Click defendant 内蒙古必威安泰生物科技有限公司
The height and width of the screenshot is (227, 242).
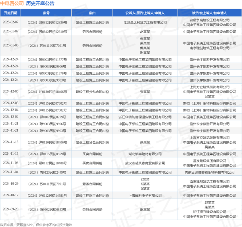click(x=210, y=172)
